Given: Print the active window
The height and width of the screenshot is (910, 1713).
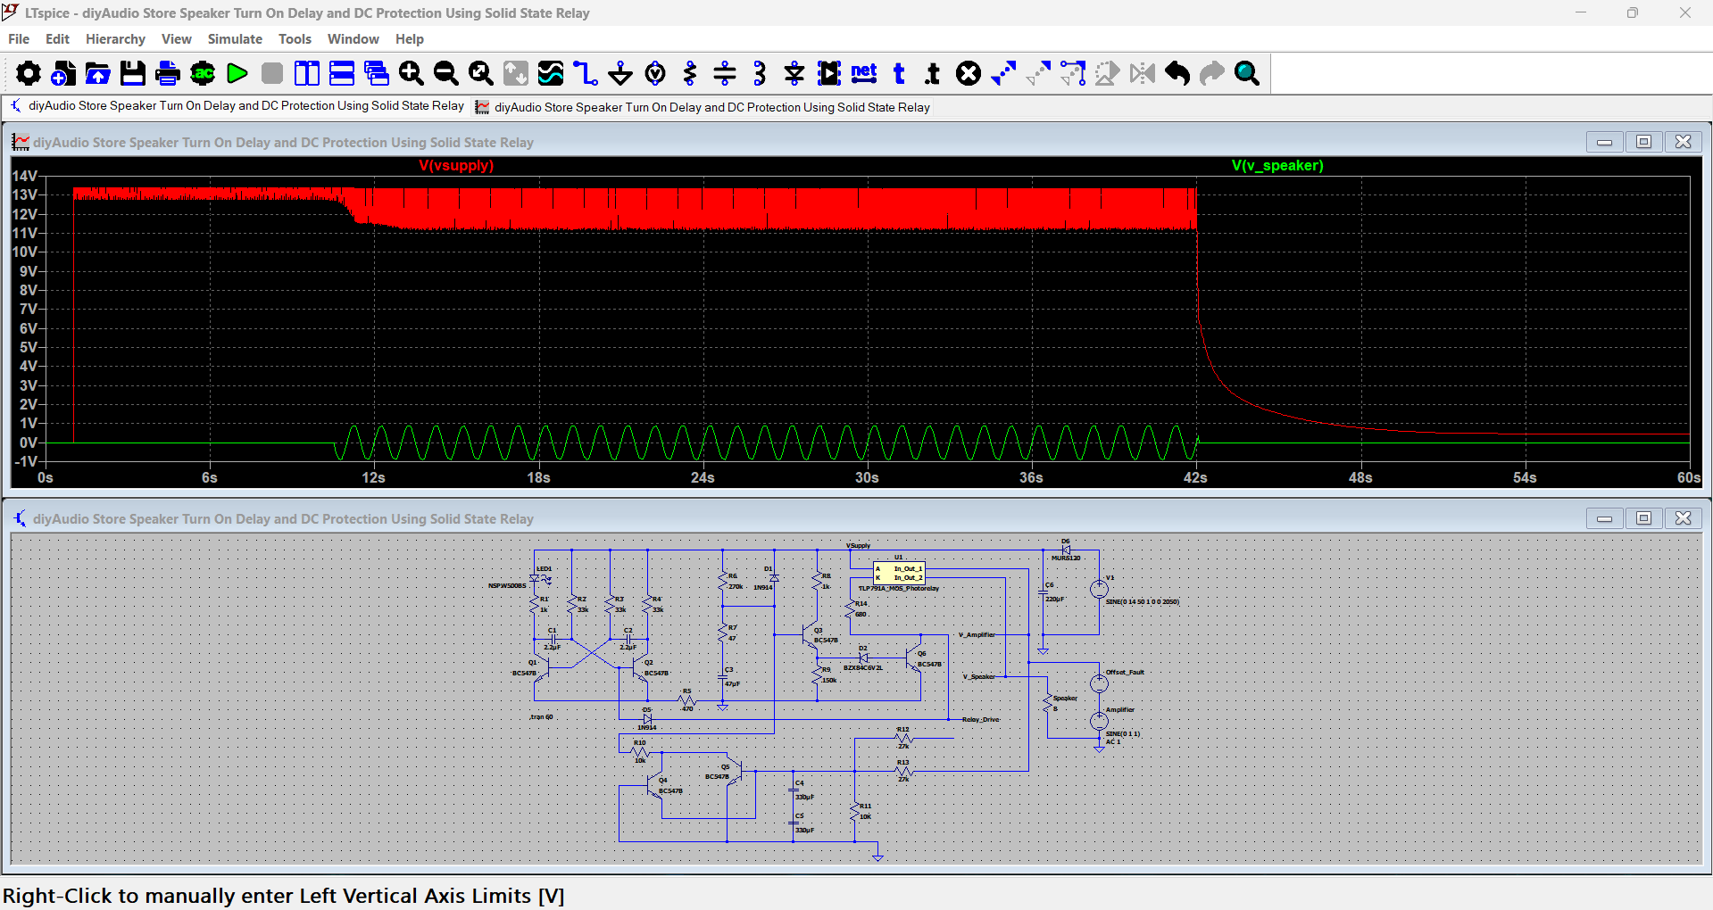Looking at the screenshot, I should coord(168,73).
